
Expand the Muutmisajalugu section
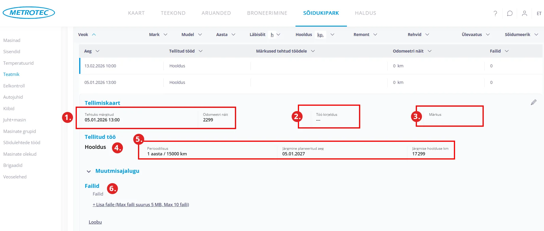[x=89, y=171]
